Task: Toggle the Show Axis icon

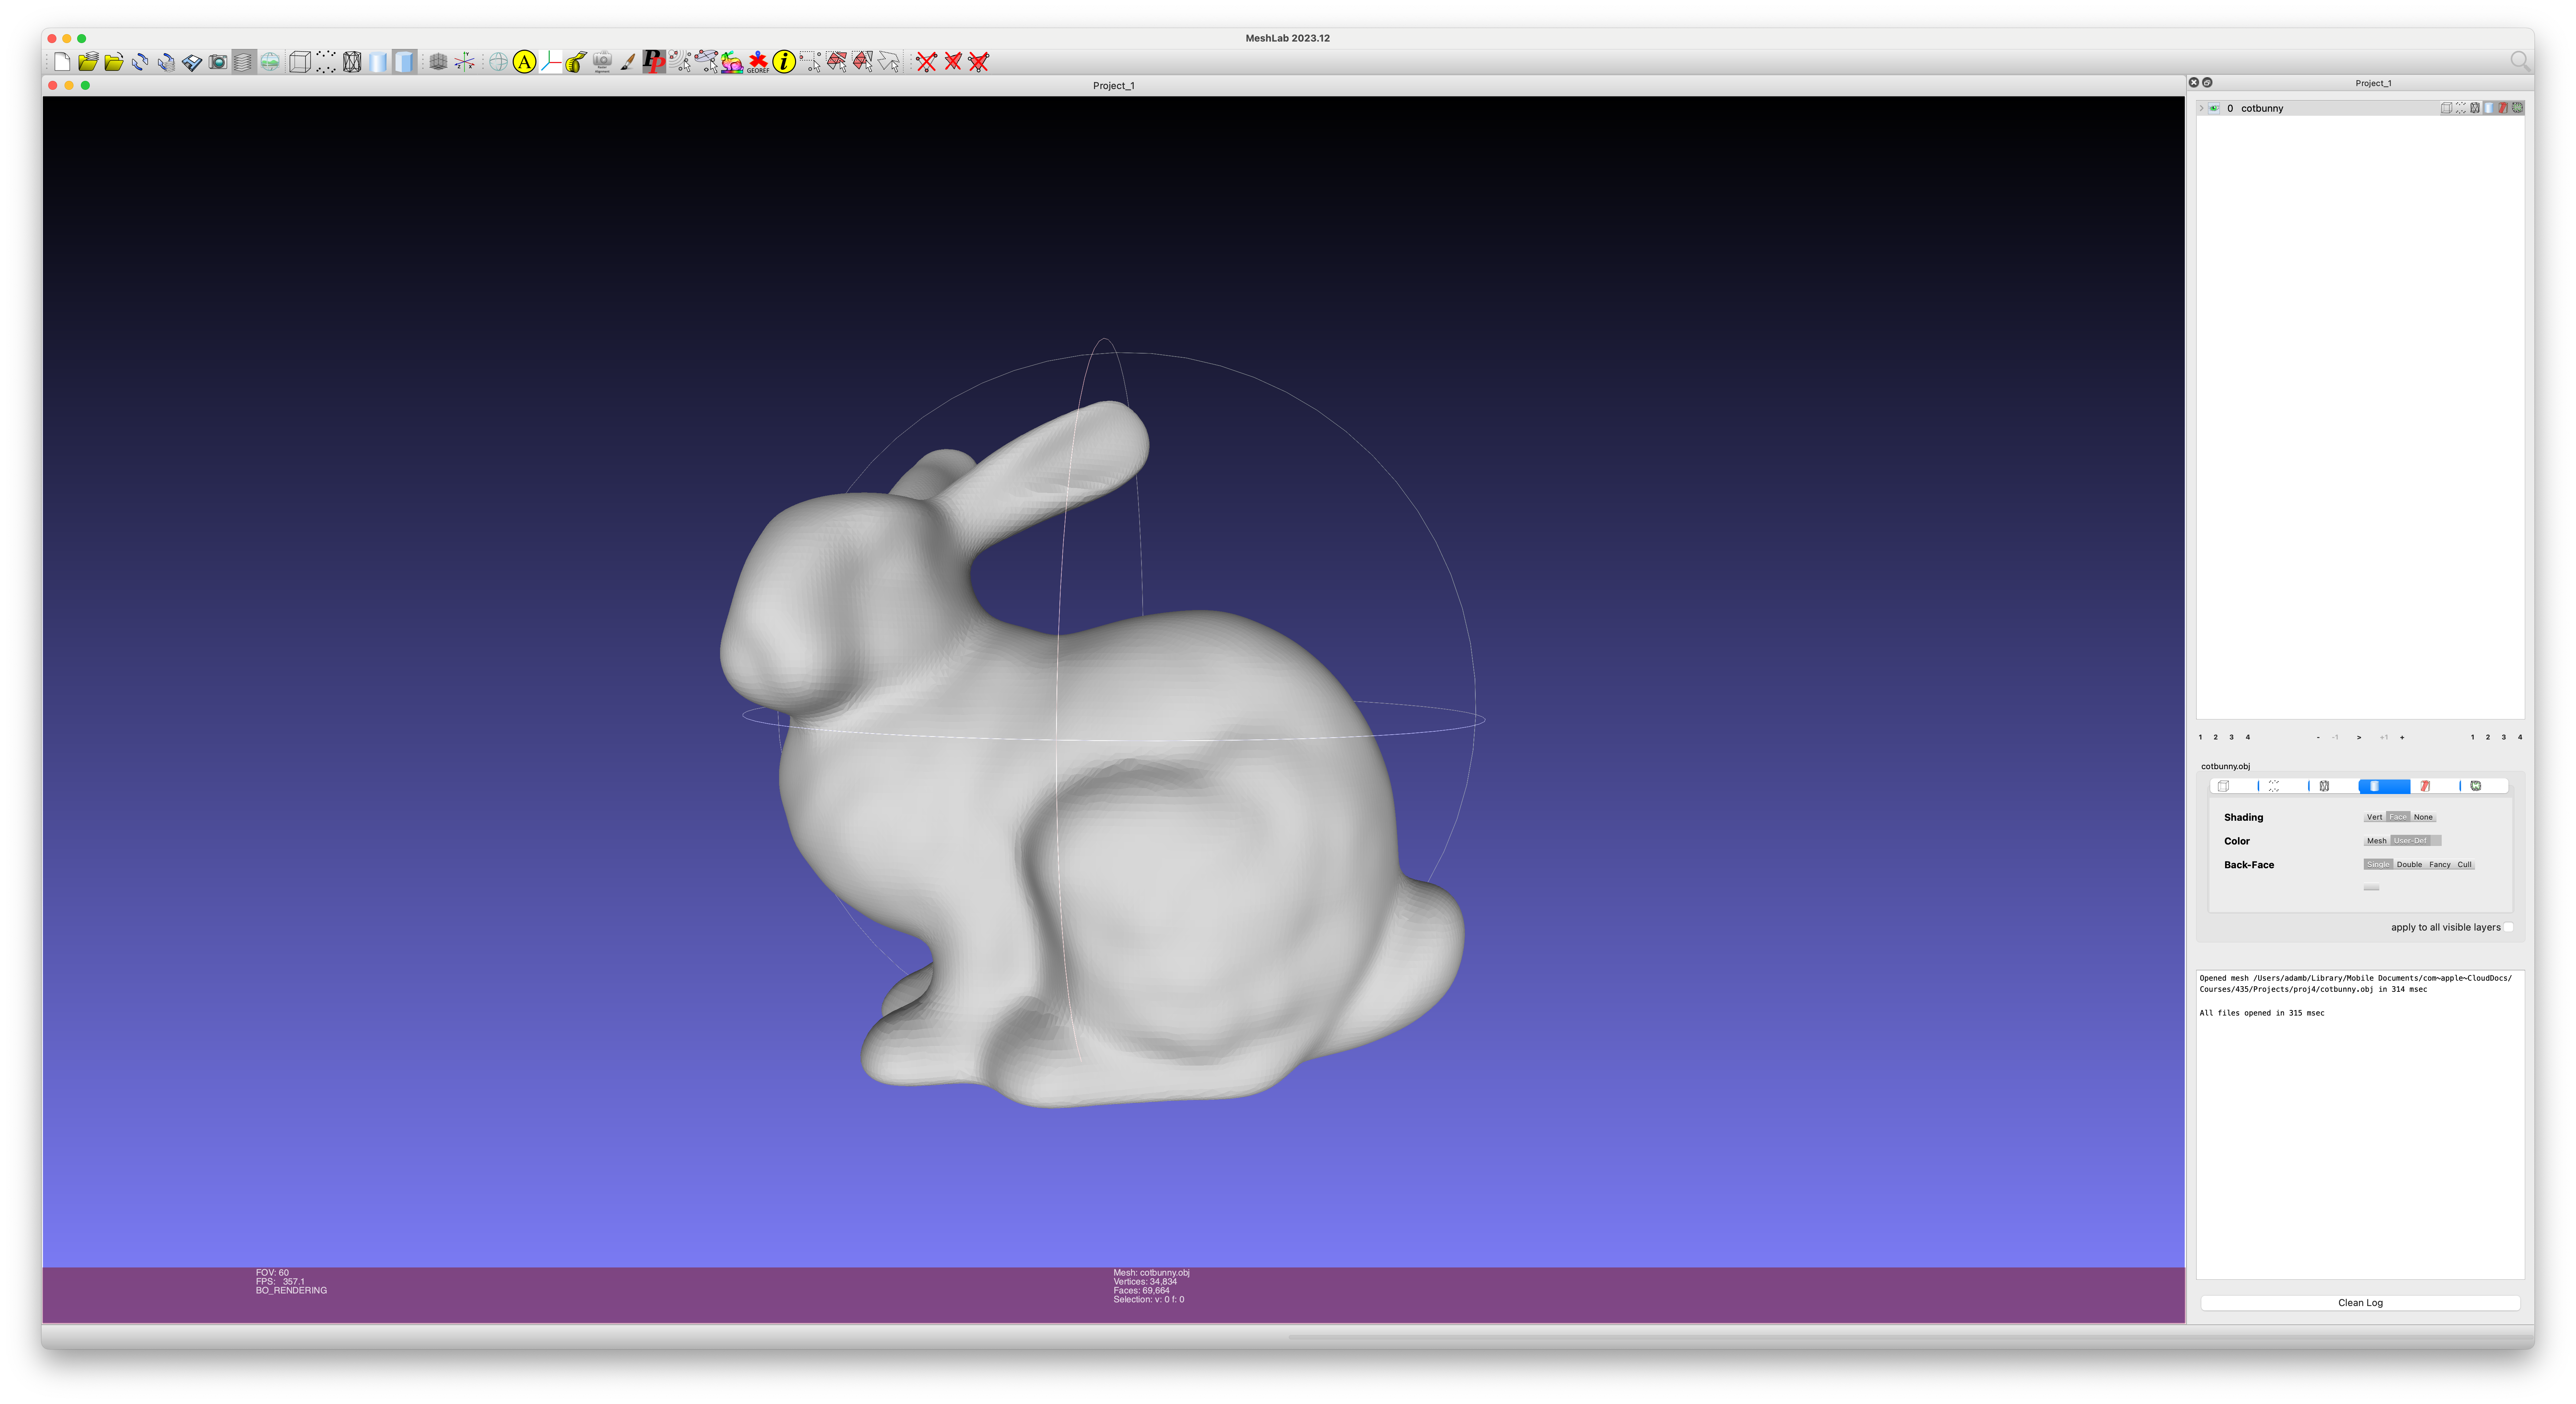Action: coord(465,62)
